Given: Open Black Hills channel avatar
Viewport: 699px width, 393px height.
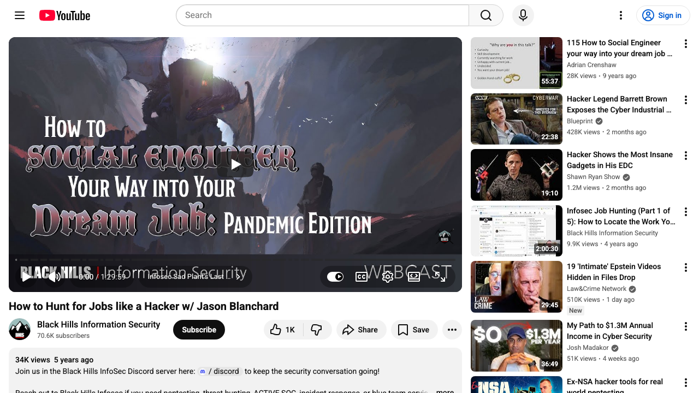Looking at the screenshot, I should click(20, 329).
